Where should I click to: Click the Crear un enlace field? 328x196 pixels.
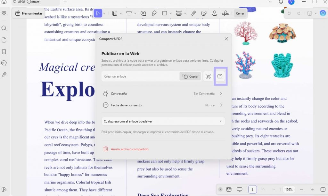140,76
